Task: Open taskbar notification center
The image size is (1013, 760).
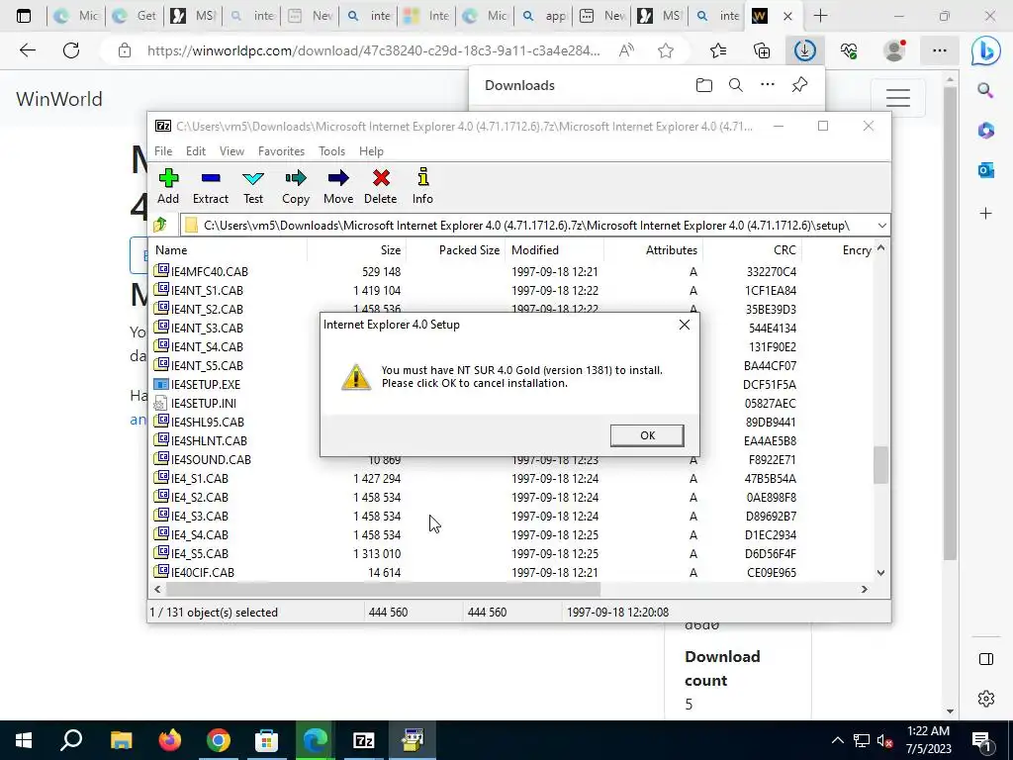Action: [x=982, y=742]
